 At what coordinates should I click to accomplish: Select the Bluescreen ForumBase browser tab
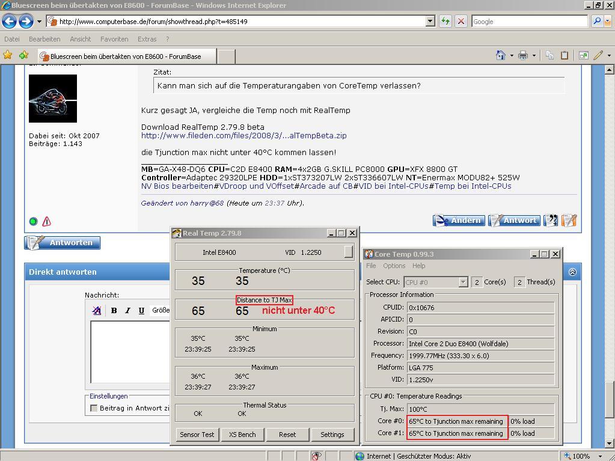tap(127, 56)
